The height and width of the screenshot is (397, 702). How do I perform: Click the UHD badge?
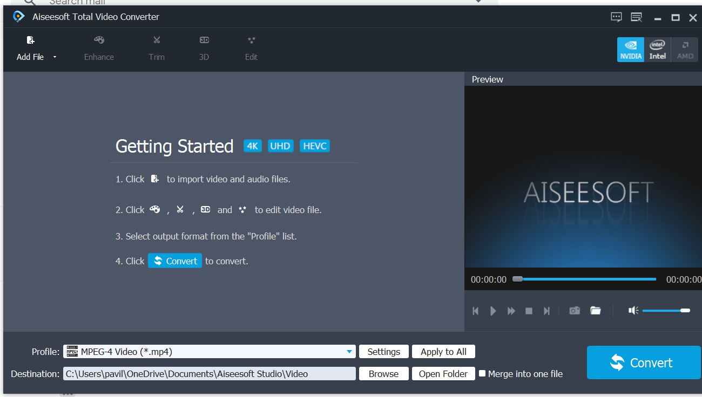[x=280, y=146]
